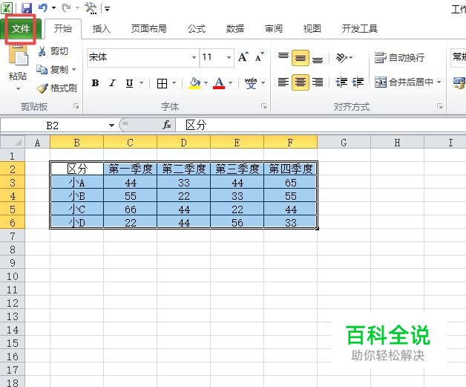This screenshot has height=387, width=466.
Task: Select align text left icon
Action: pyautogui.click(x=283, y=82)
